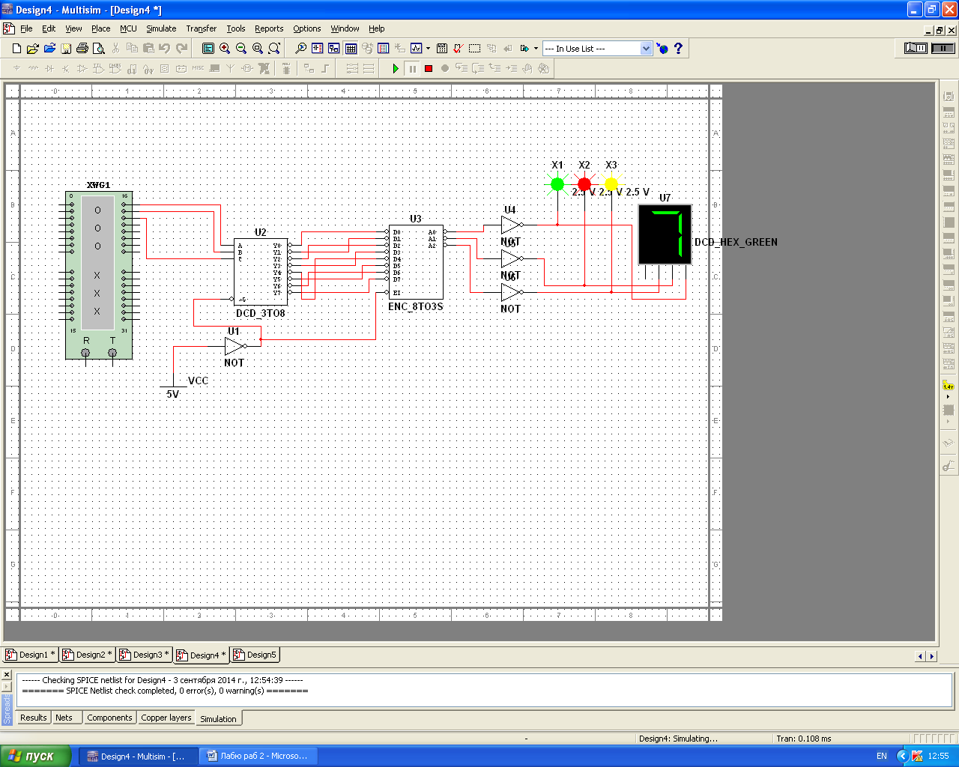Screen dimensions: 959x767
Task: Run the Electrical Rules Check
Action: pos(458,48)
